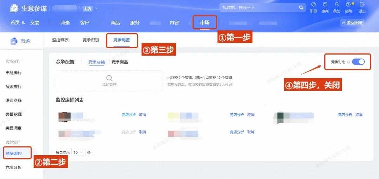This screenshot has width=379, height=179.
Task: Open 类目挖掘 in the sidebar
Action: point(14,114)
